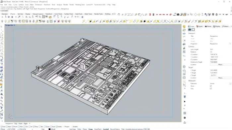Enable the Near osnap checkbox
This screenshot has width=232, height=130.
(x=7, y=127)
